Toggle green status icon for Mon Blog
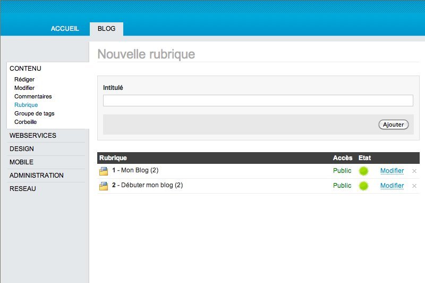 click(364, 171)
